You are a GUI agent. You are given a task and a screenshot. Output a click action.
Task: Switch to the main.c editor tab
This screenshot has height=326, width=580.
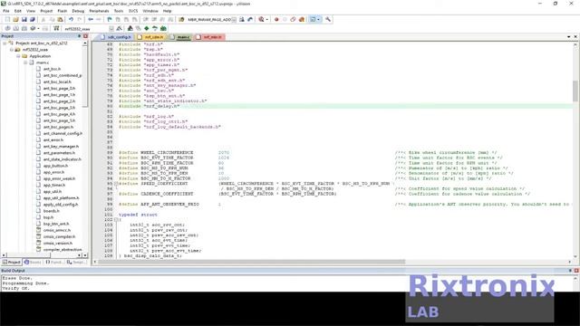click(x=180, y=37)
